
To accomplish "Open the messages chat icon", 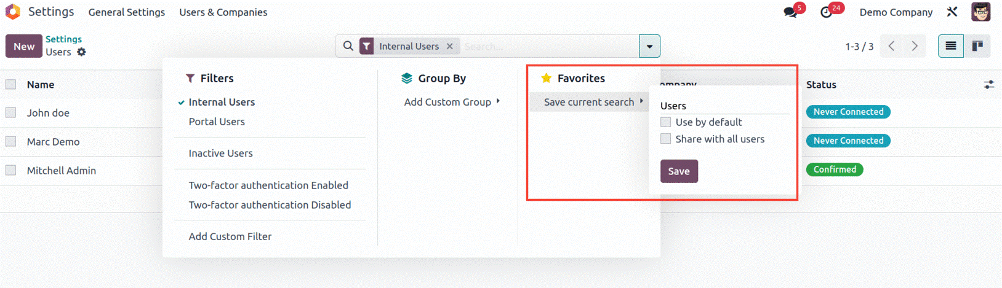I will coord(790,12).
